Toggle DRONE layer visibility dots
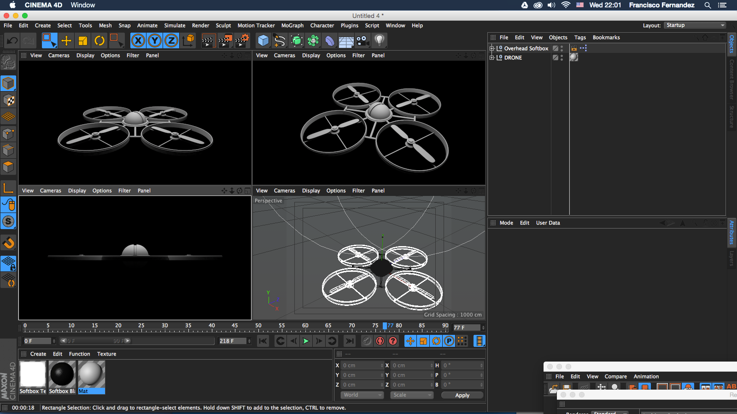Screen dimensions: 737x414 pos(562,57)
